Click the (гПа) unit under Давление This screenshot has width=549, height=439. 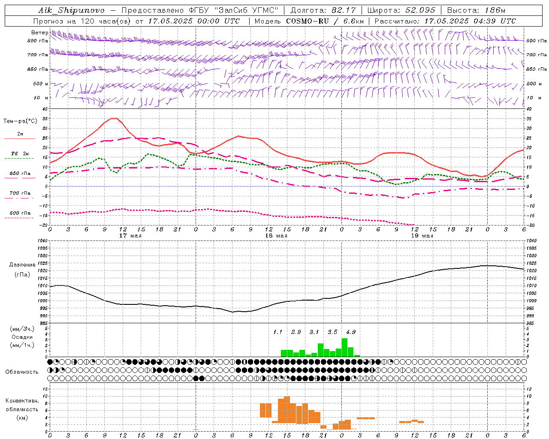point(22,274)
